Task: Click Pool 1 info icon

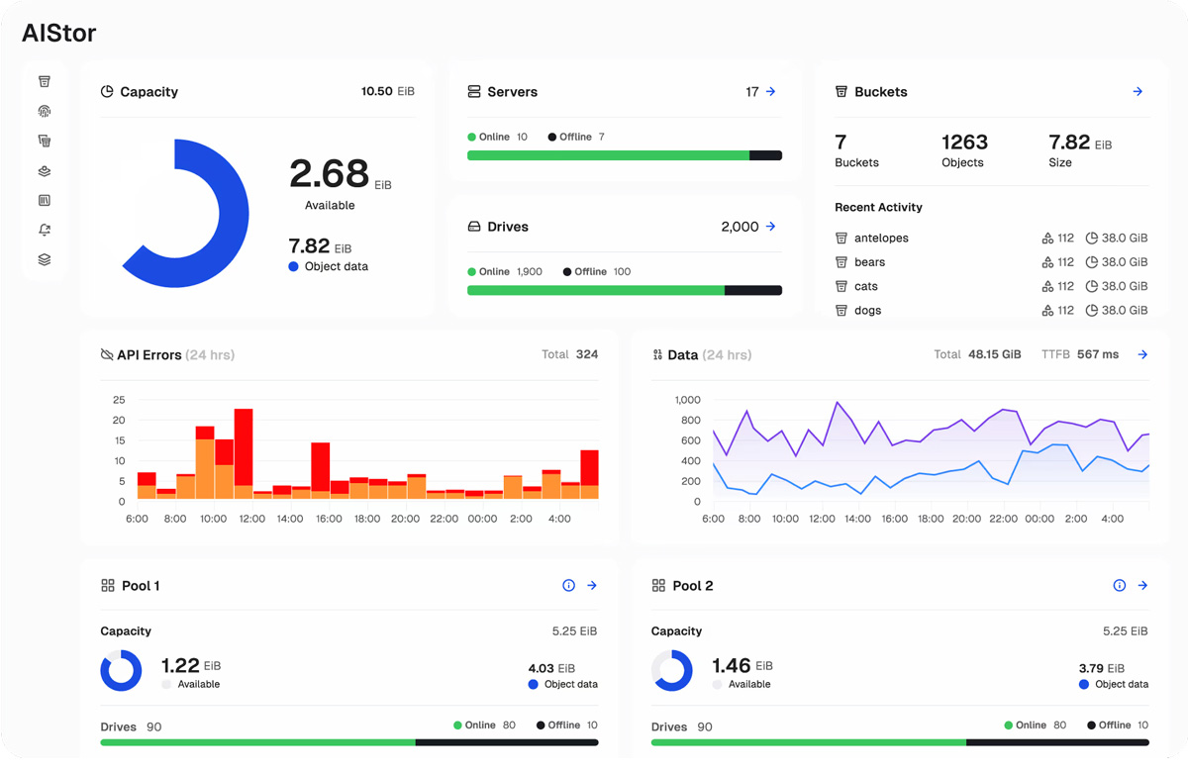Action: coord(568,586)
